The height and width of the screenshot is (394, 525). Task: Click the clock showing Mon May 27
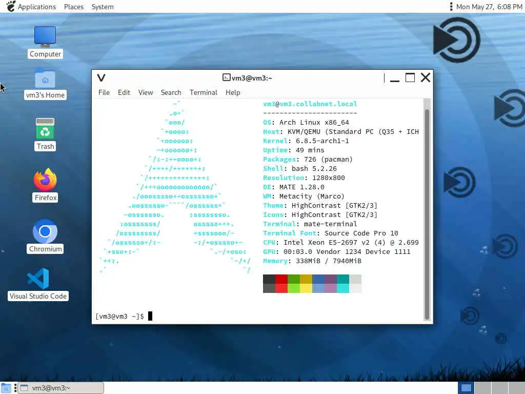tap(489, 7)
